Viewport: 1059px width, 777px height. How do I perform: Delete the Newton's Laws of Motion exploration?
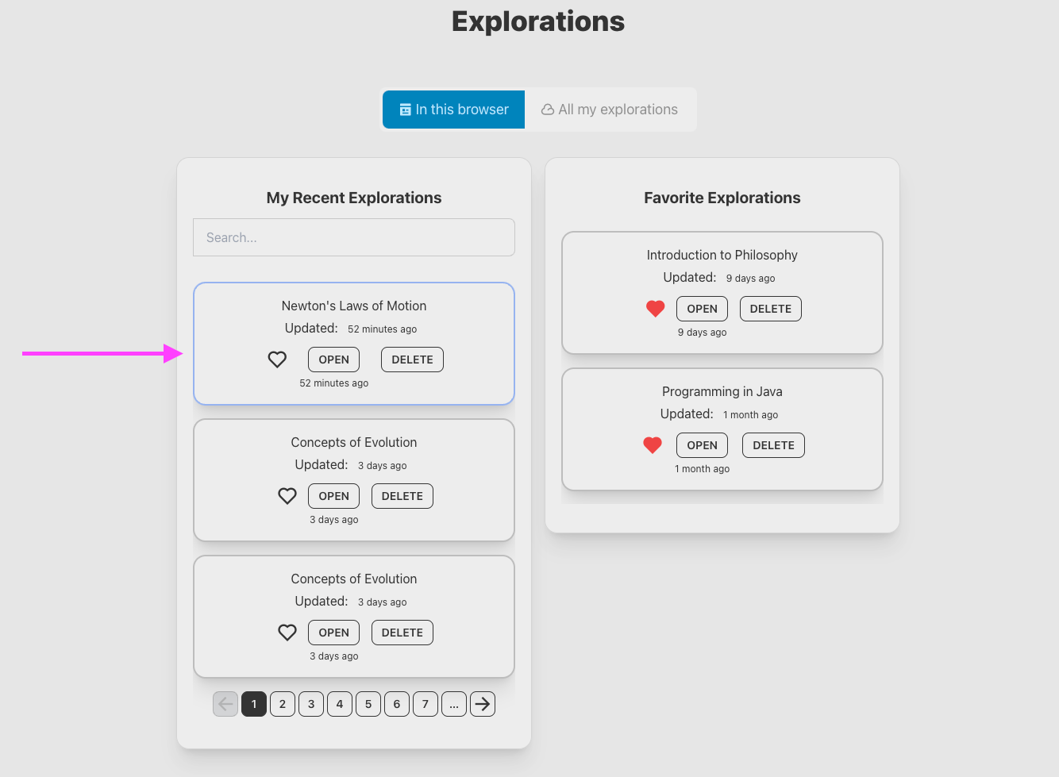point(412,360)
